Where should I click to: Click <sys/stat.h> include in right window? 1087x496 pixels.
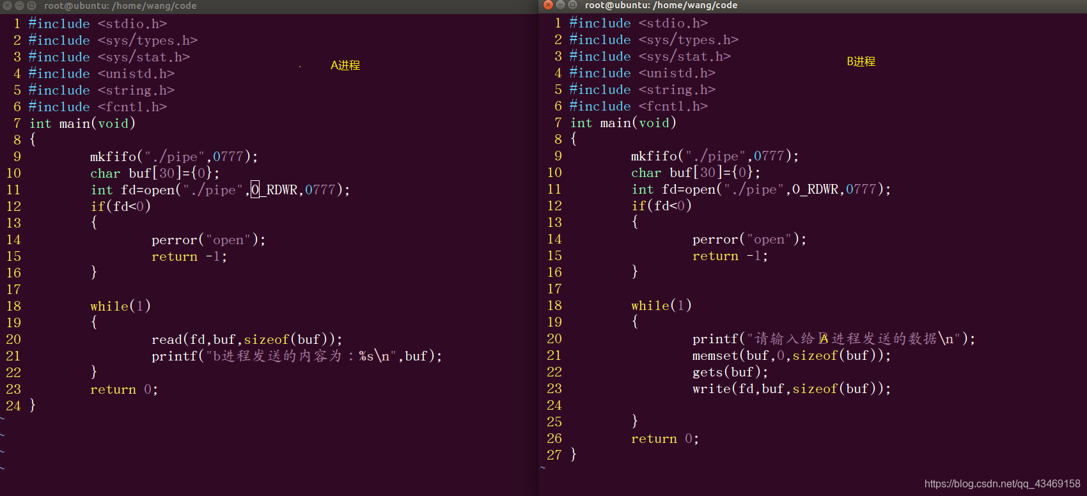(650, 56)
